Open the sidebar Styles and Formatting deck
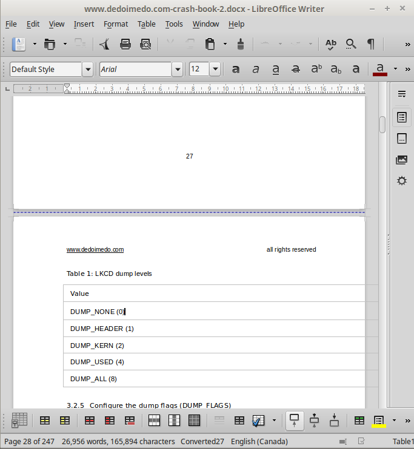The image size is (414, 449). (x=402, y=139)
